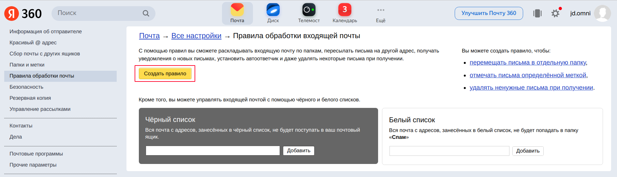Open Безопасность settings
The width and height of the screenshot is (617, 177).
[26, 87]
